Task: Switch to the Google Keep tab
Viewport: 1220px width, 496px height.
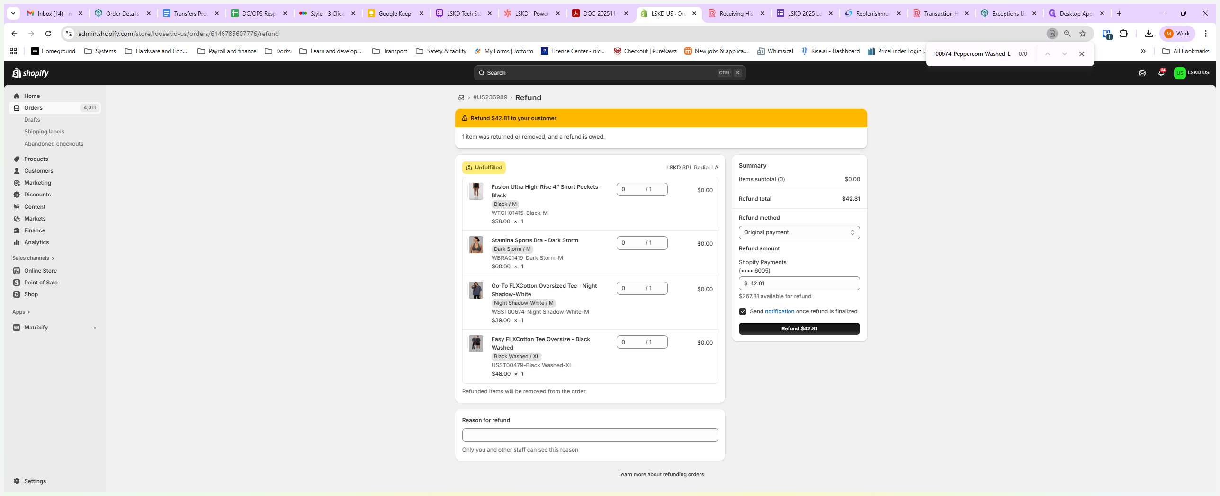Action: pos(395,13)
